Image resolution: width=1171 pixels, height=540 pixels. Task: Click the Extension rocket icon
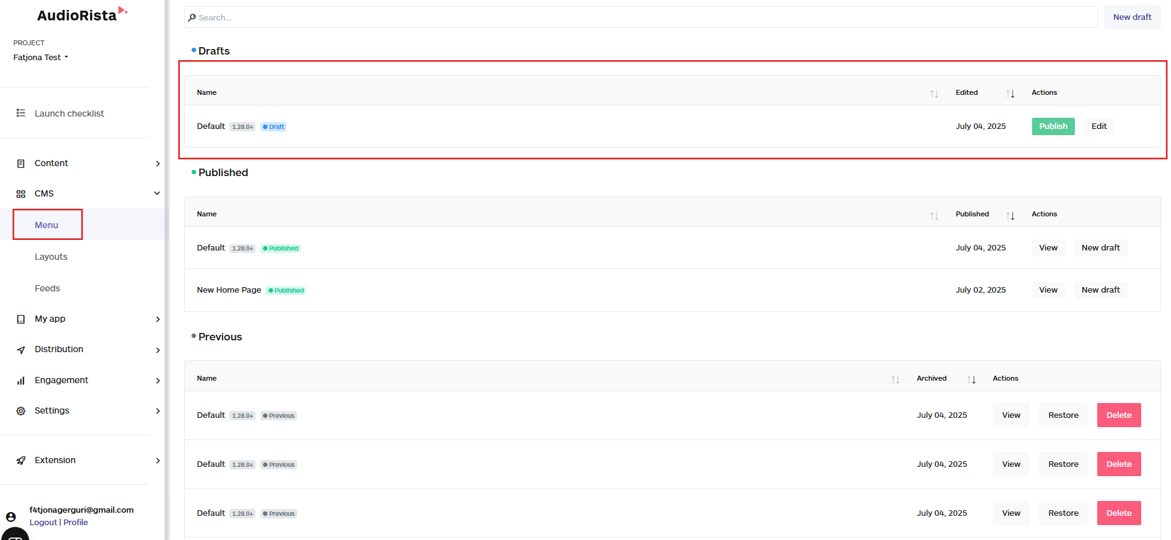tap(20, 461)
